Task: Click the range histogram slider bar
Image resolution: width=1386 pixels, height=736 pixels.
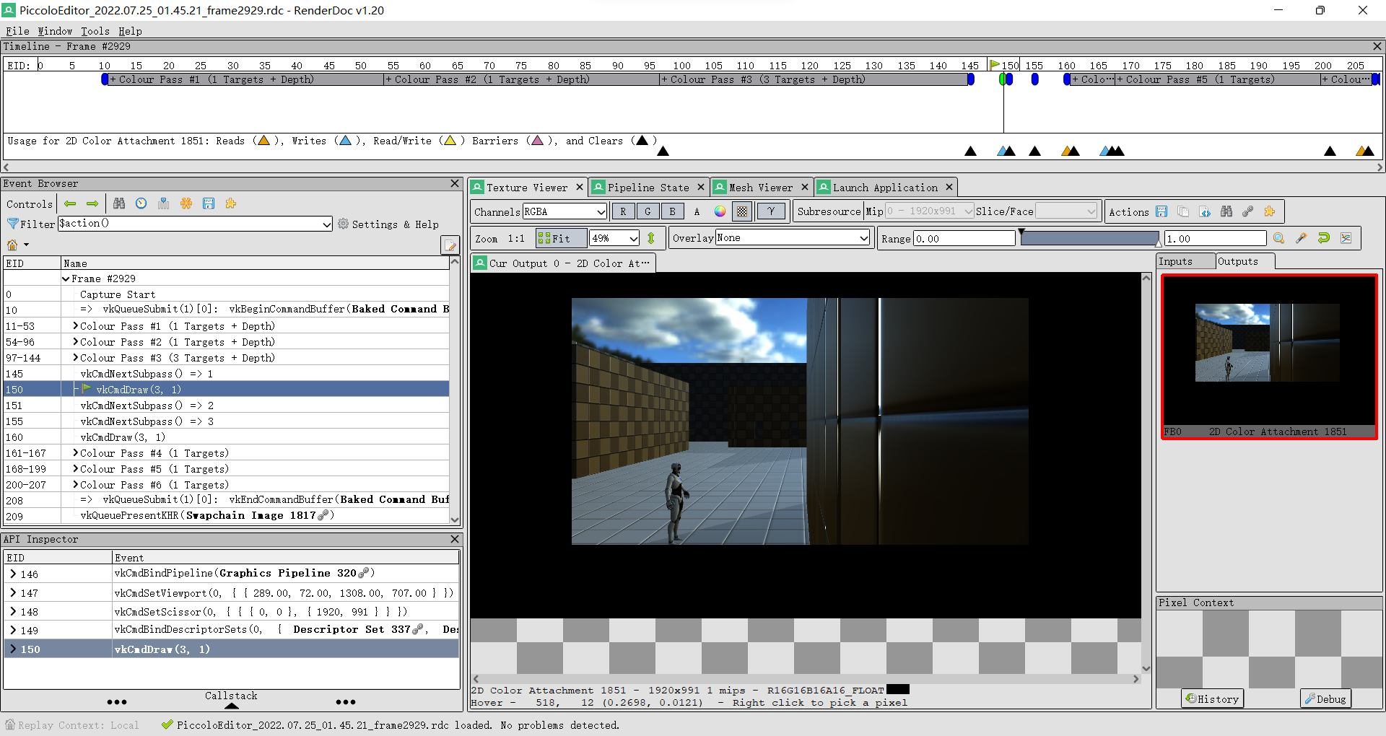Action: 1090,238
